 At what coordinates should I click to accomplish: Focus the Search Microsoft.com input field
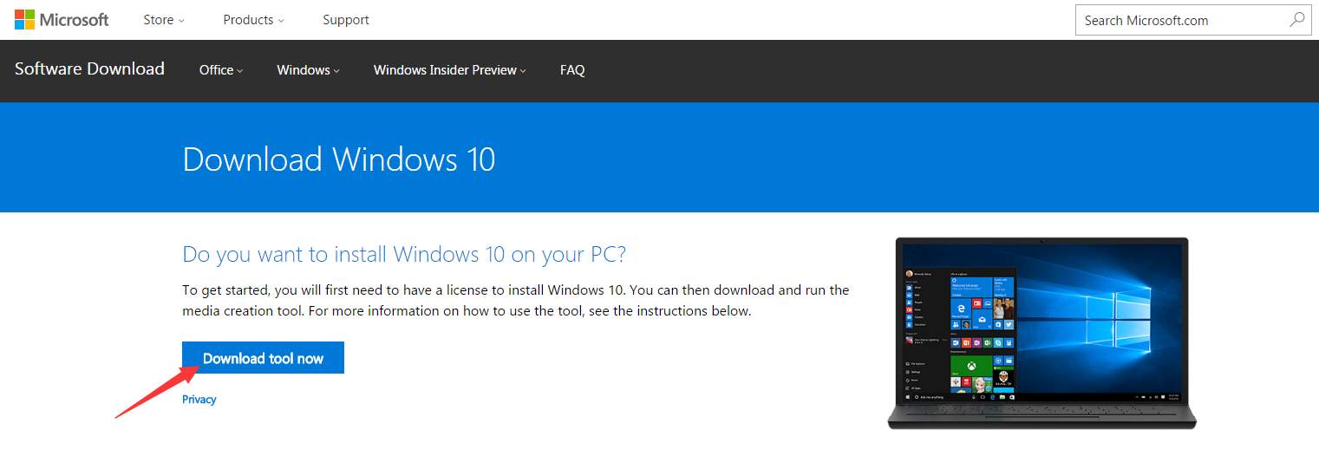click(x=1179, y=20)
